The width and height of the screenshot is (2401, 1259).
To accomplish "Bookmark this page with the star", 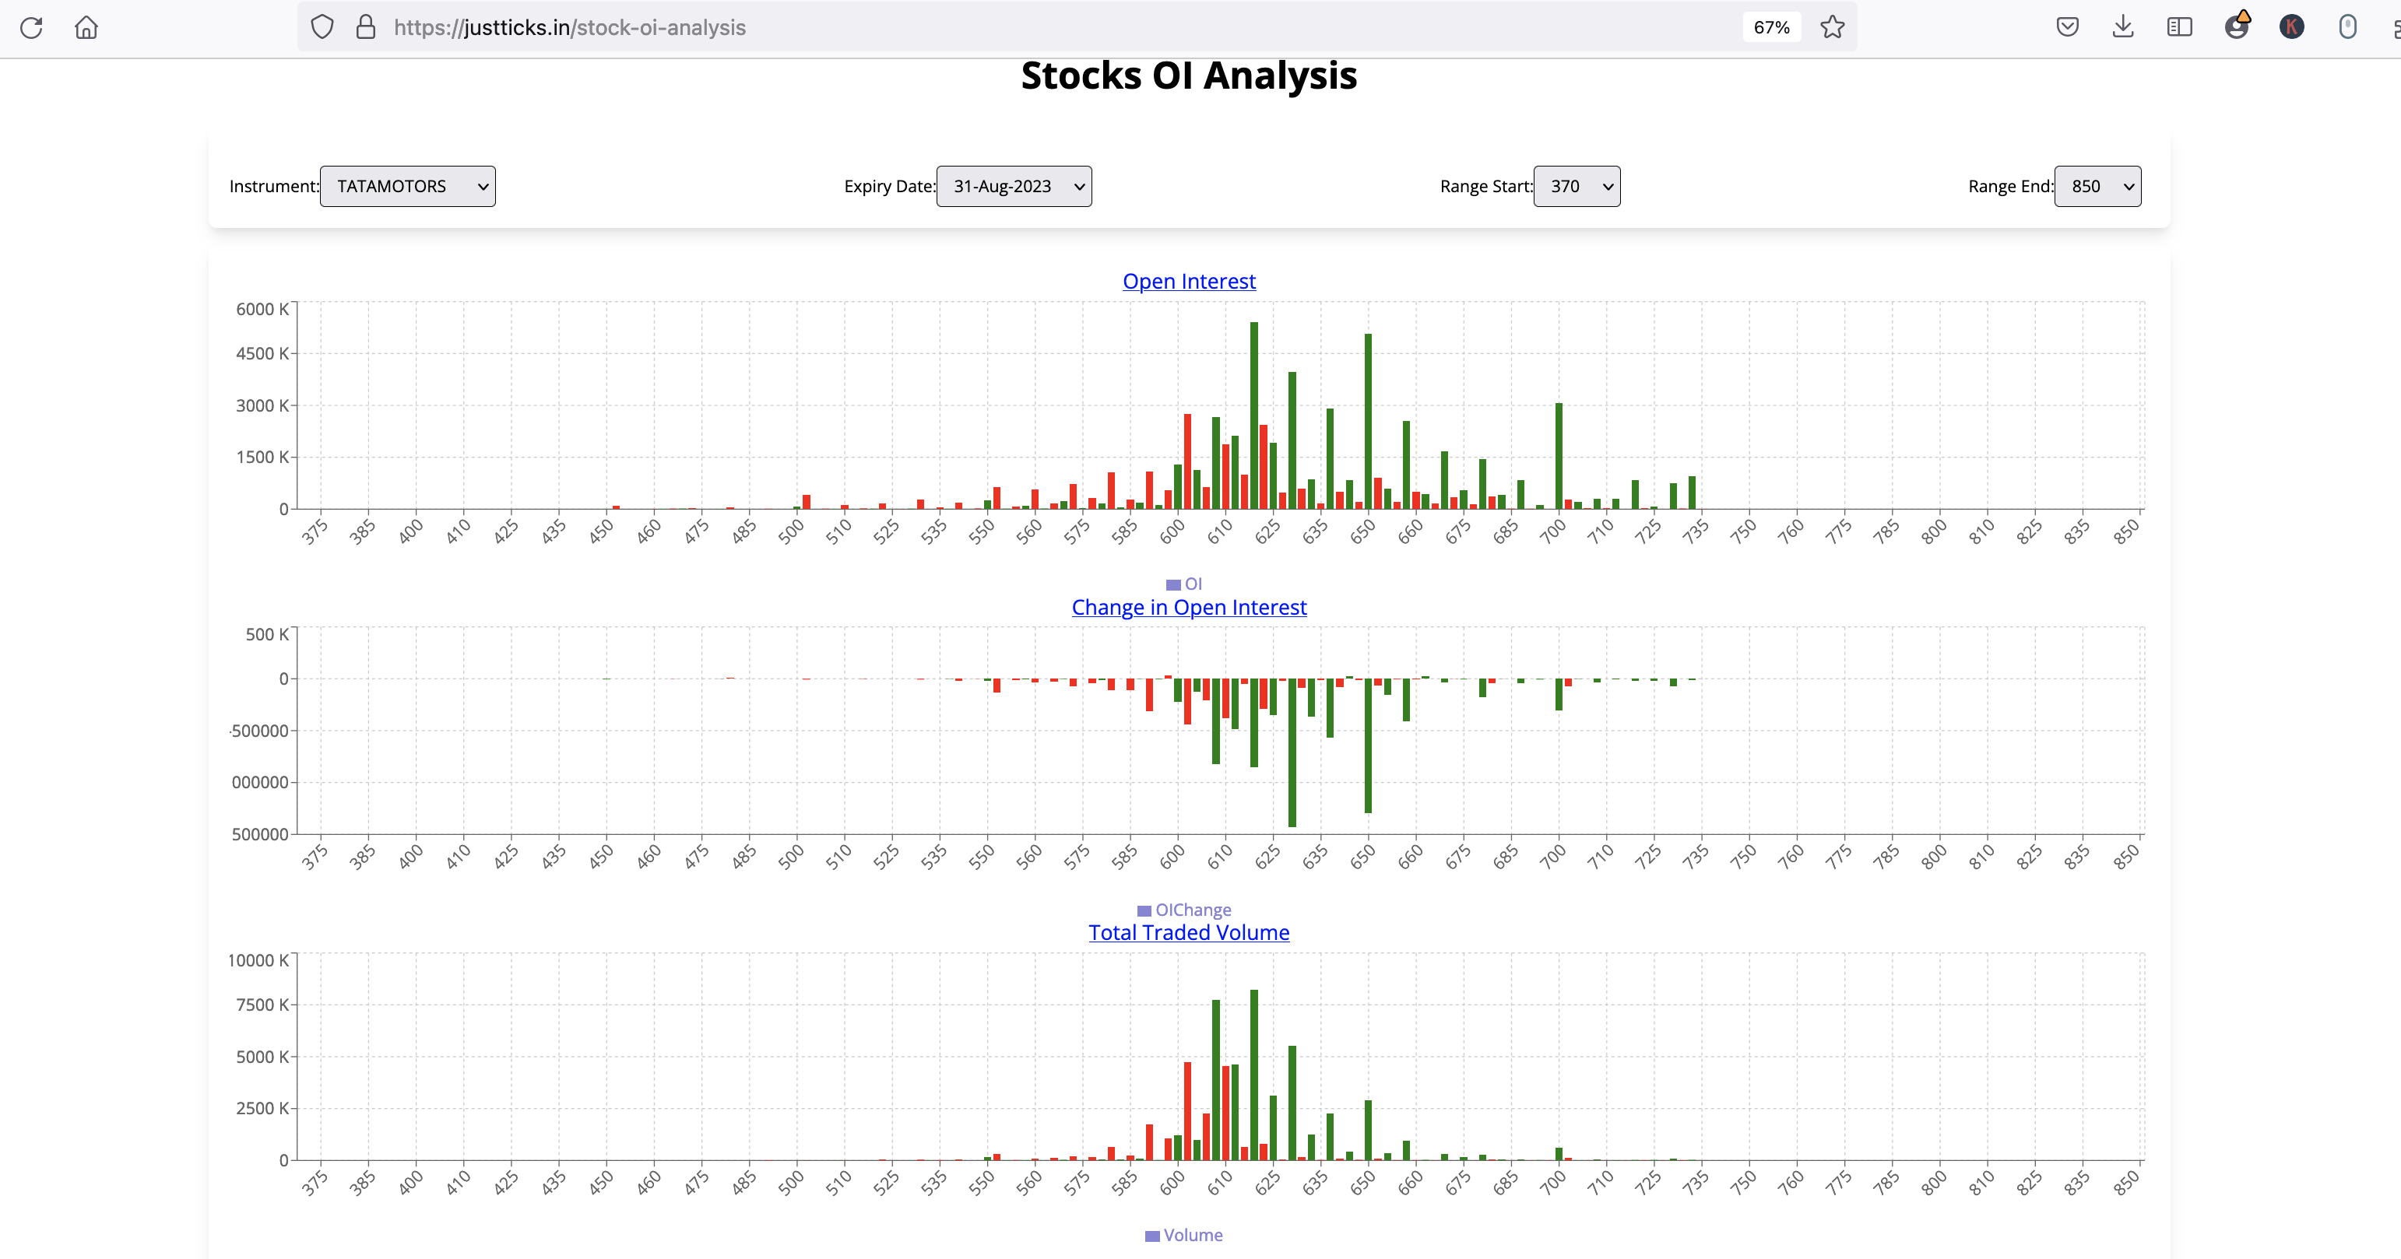I will 1833,27.
